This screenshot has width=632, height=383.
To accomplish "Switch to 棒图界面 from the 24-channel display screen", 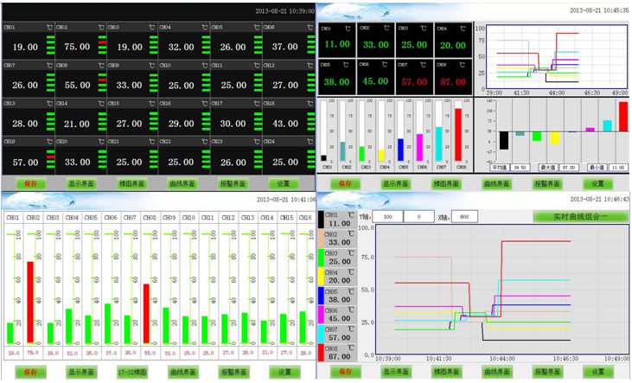I will [x=131, y=184].
